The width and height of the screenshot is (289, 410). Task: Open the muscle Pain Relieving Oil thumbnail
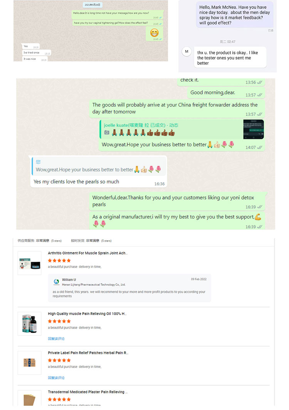pyautogui.click(x=30, y=324)
